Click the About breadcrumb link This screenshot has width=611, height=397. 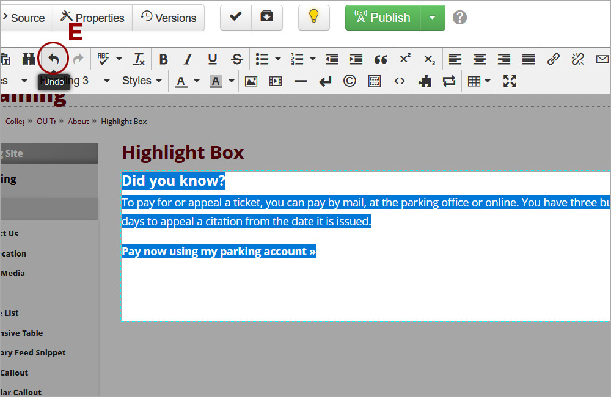coord(78,122)
